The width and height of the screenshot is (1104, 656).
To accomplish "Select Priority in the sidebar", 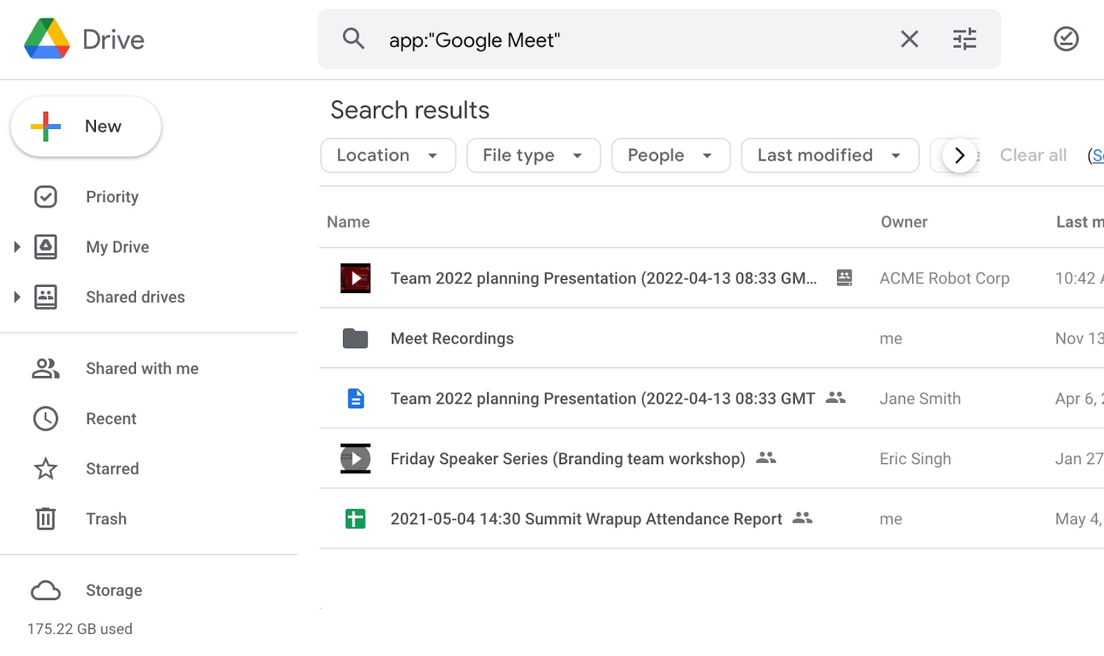I will (112, 197).
